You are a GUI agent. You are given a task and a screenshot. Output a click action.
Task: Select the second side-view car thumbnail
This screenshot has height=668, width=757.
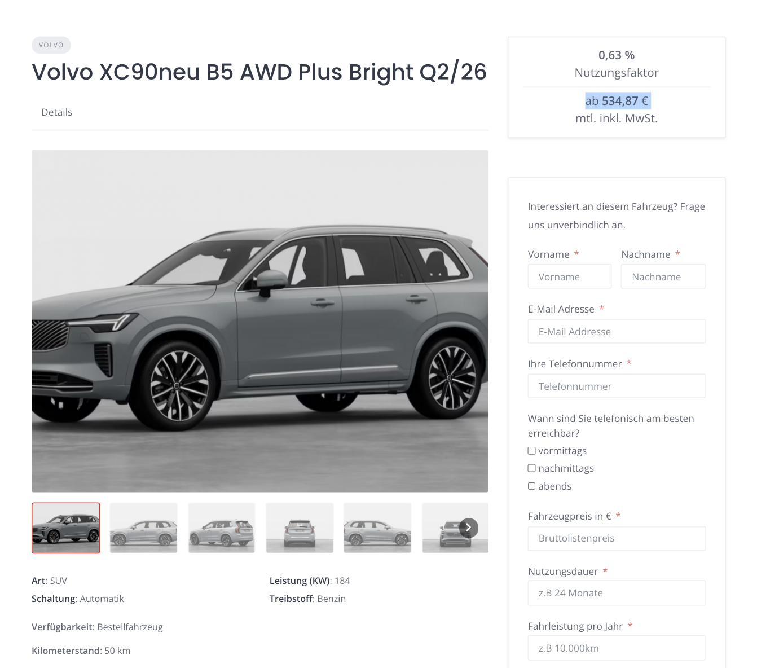coord(143,528)
